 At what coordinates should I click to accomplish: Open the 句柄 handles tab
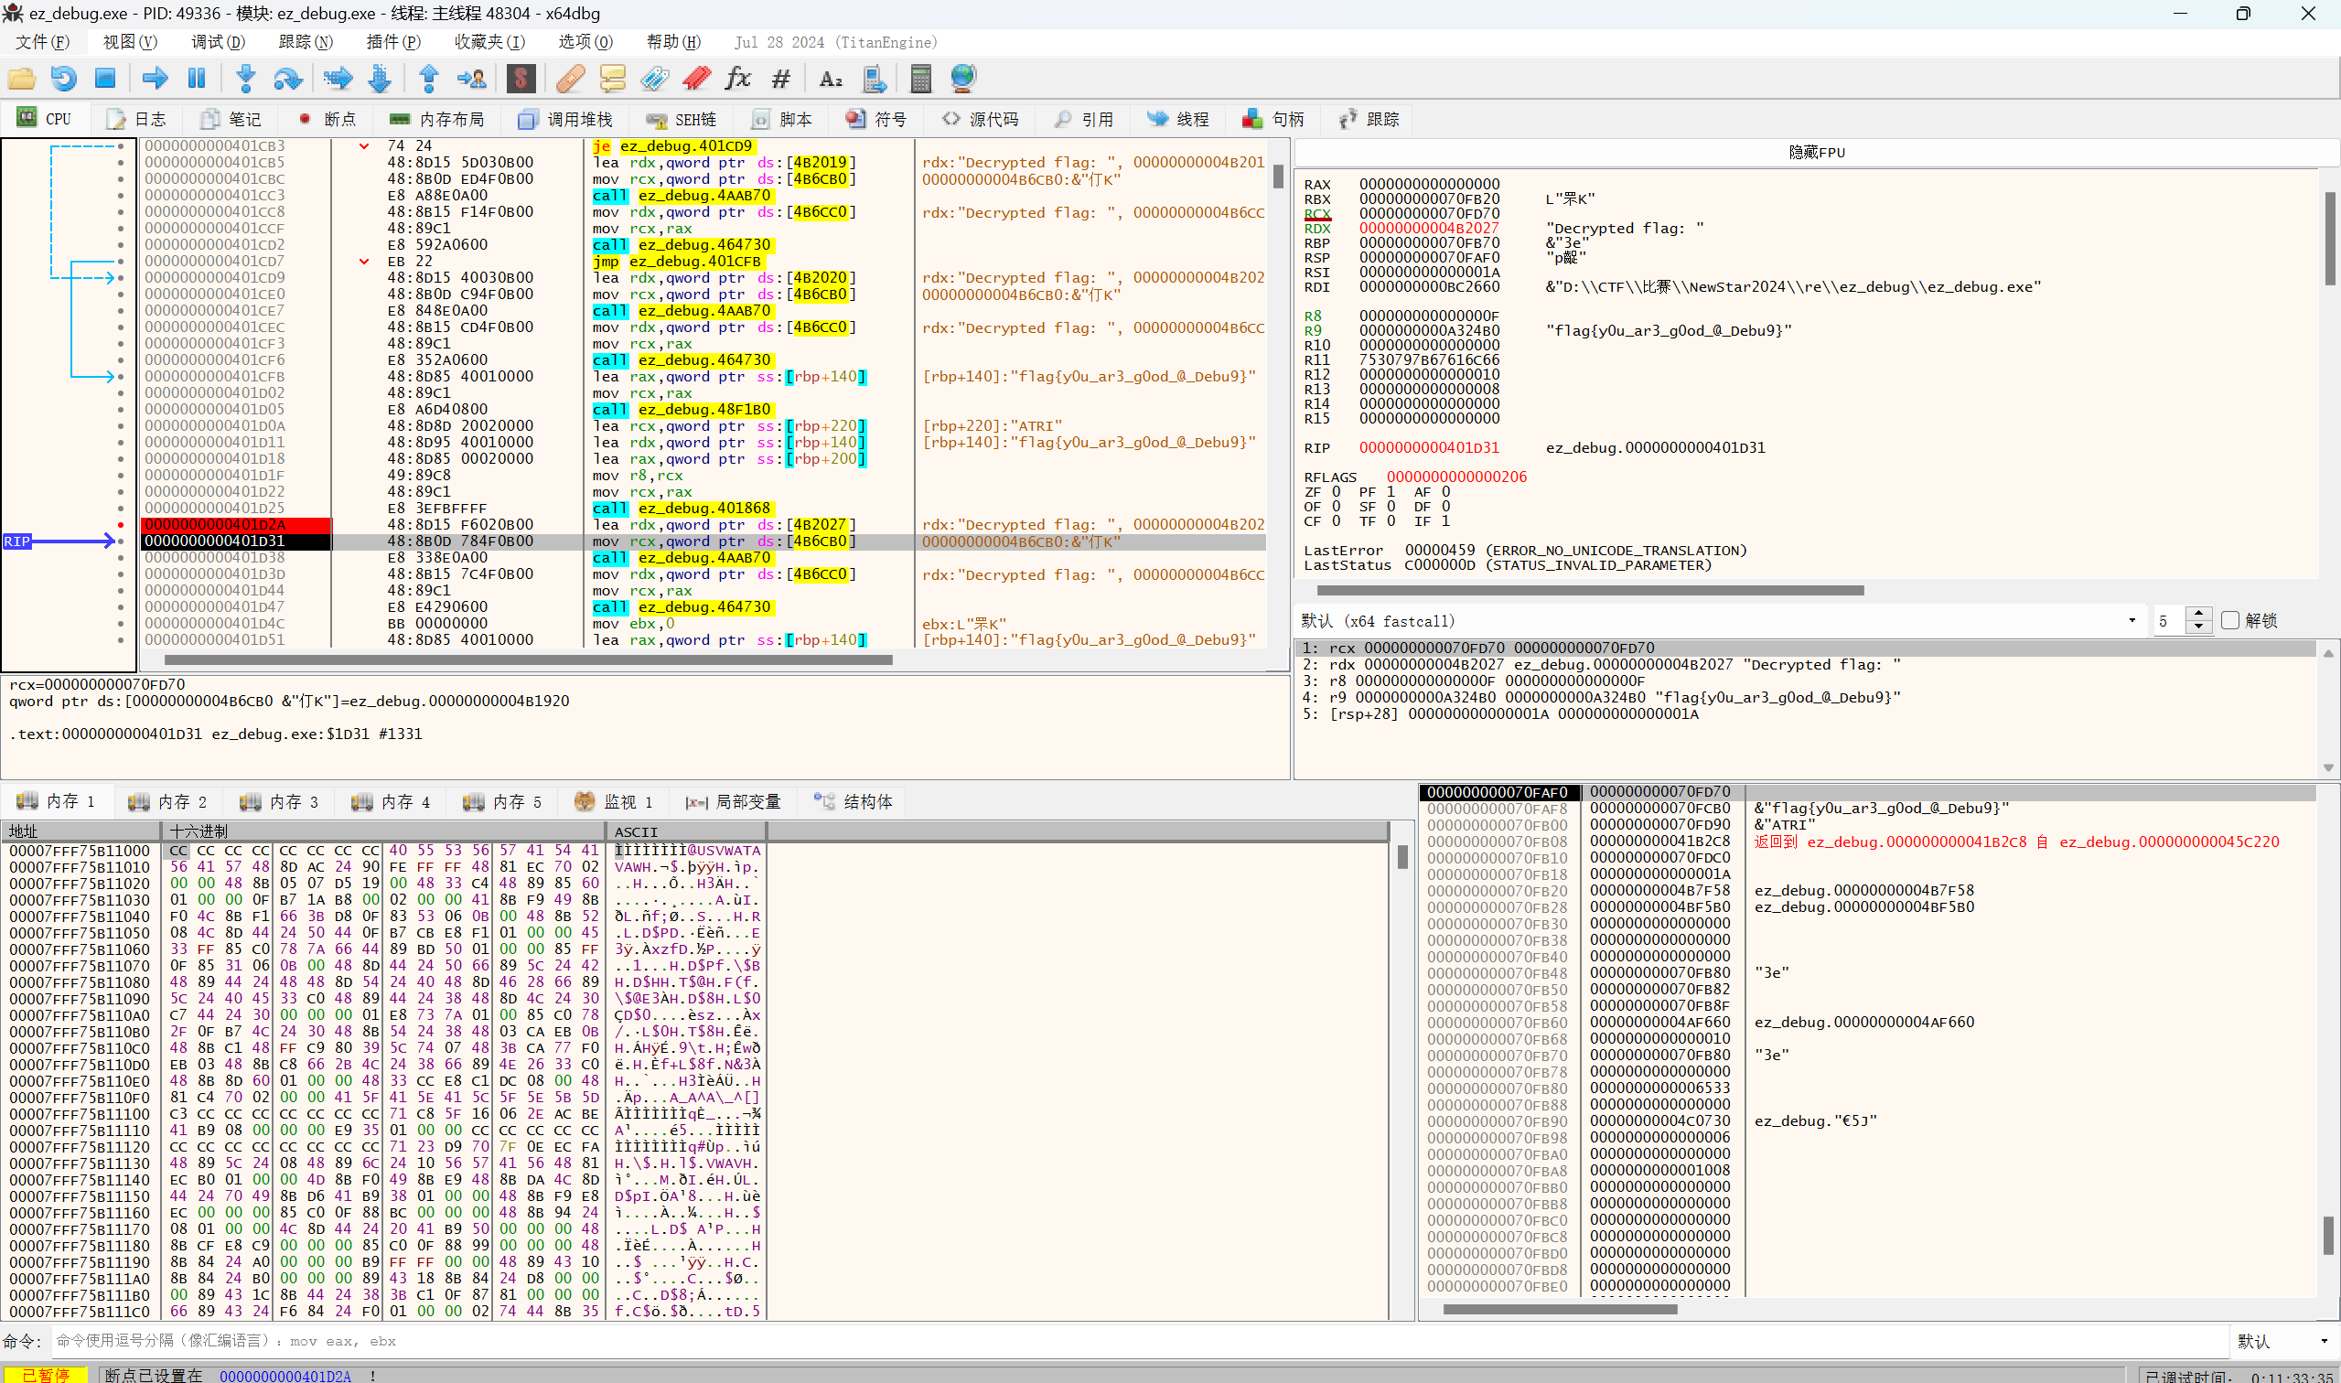pos(1273,118)
